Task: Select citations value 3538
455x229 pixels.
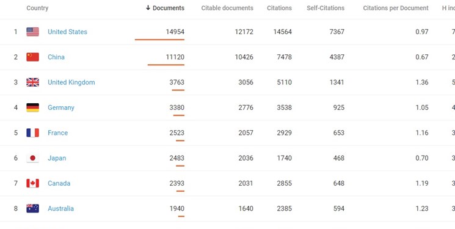Action: click(285, 107)
